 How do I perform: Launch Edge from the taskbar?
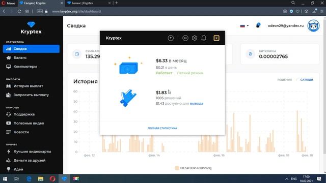tap(29, 178)
